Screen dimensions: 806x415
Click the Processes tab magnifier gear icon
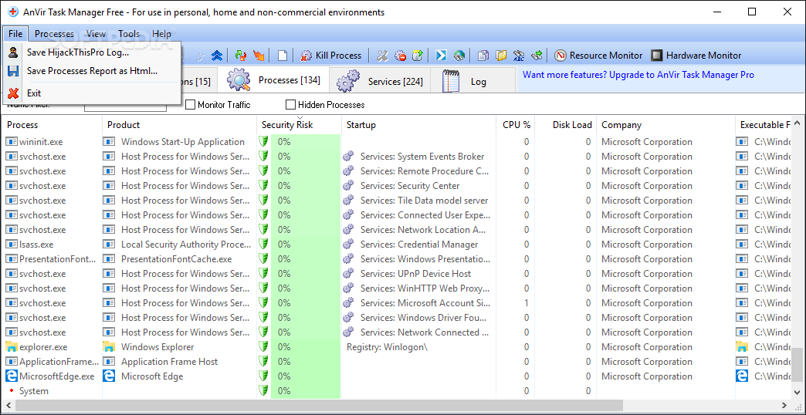tap(239, 80)
